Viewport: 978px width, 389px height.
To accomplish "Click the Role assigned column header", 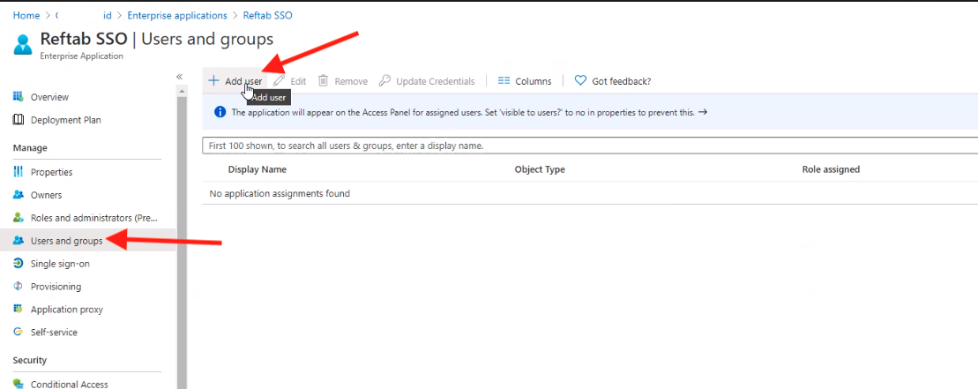I will click(x=831, y=169).
